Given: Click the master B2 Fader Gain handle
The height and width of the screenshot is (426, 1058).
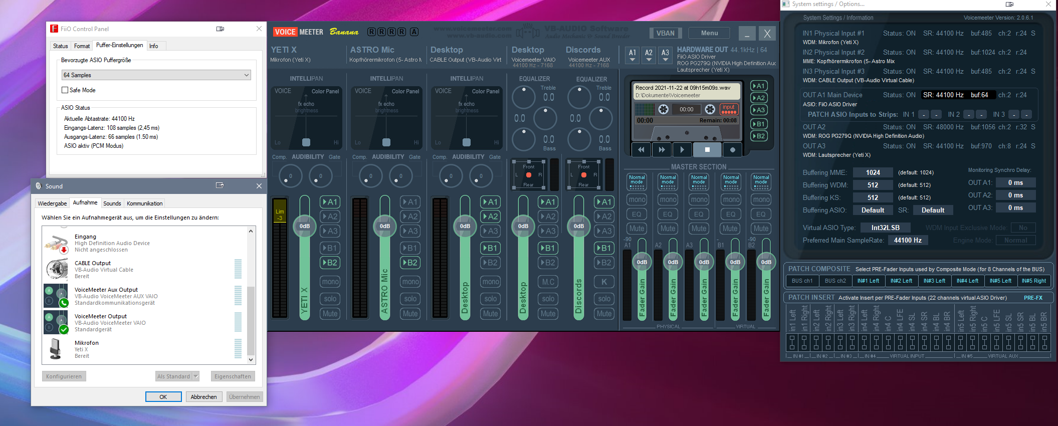Looking at the screenshot, I should click(x=766, y=262).
